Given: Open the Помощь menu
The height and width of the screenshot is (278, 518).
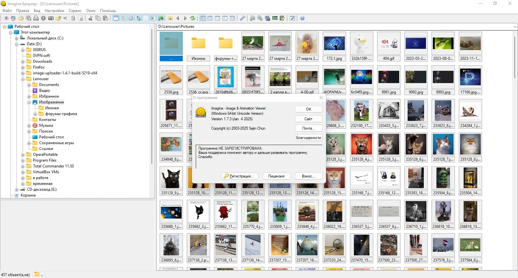Looking at the screenshot, I should [x=108, y=11].
